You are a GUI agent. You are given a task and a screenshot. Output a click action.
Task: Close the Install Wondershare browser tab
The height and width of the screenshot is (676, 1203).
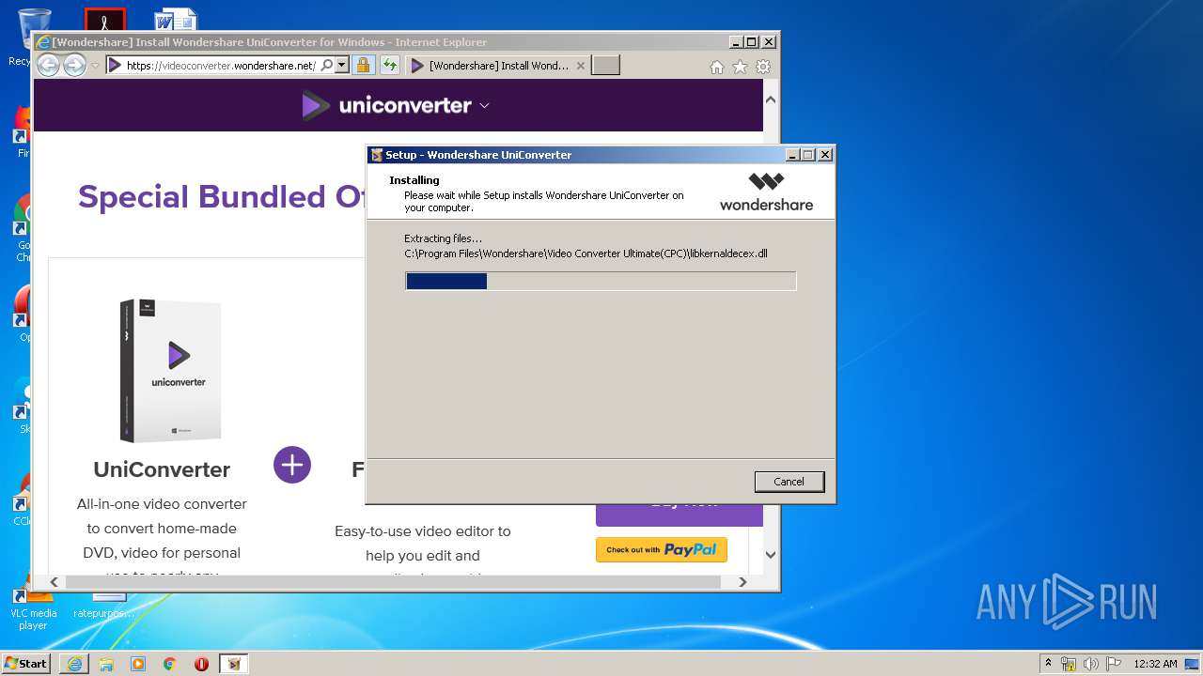tap(580, 66)
